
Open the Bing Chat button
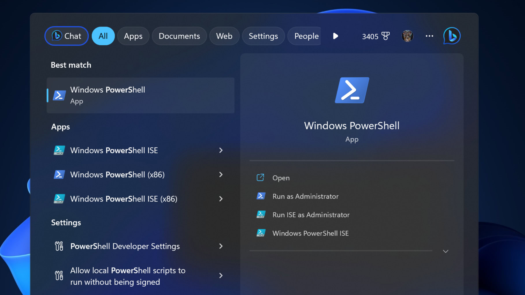pyautogui.click(x=66, y=36)
